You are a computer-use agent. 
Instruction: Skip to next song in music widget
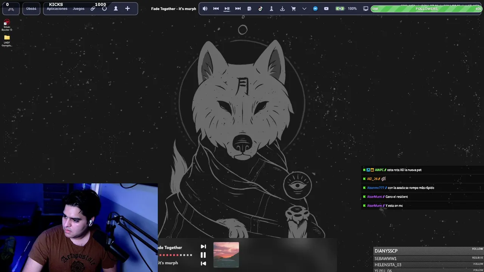pos(203,247)
